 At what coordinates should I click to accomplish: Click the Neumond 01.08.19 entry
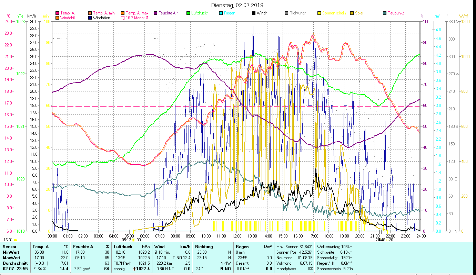pyautogui.click(x=294, y=258)
